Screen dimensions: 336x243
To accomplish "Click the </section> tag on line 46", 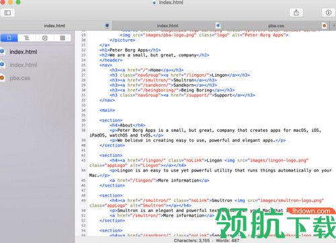I will [112, 185].
